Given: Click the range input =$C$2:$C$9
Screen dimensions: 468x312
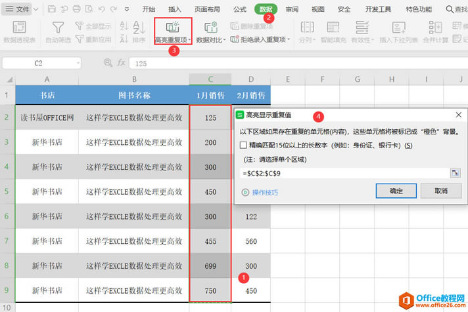Looking at the screenshot, I should (x=344, y=173).
